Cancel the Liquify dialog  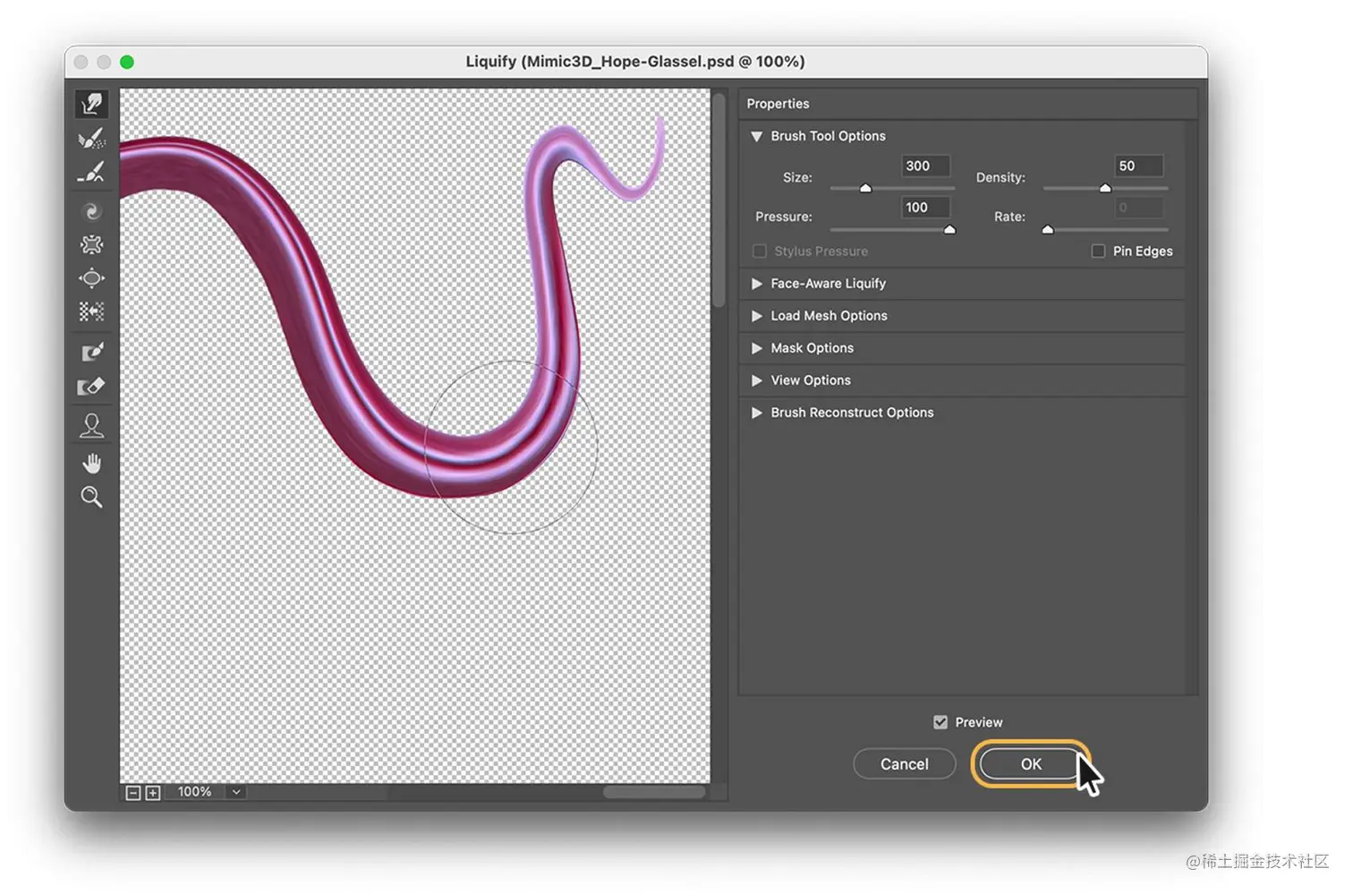(904, 763)
